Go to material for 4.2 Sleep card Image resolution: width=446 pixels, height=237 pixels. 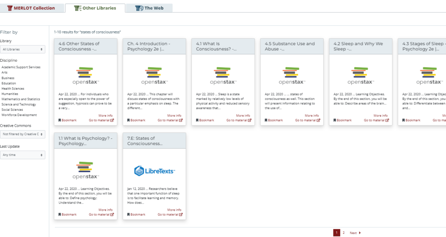[376, 120]
